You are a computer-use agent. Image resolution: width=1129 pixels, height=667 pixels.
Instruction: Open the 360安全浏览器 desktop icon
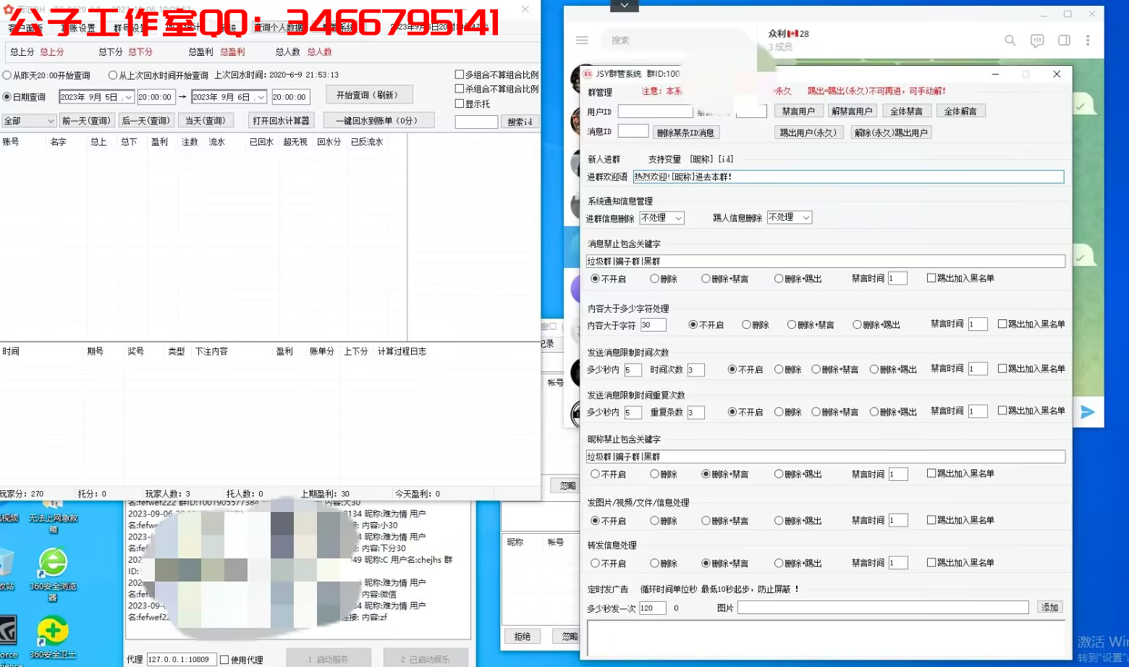click(53, 575)
